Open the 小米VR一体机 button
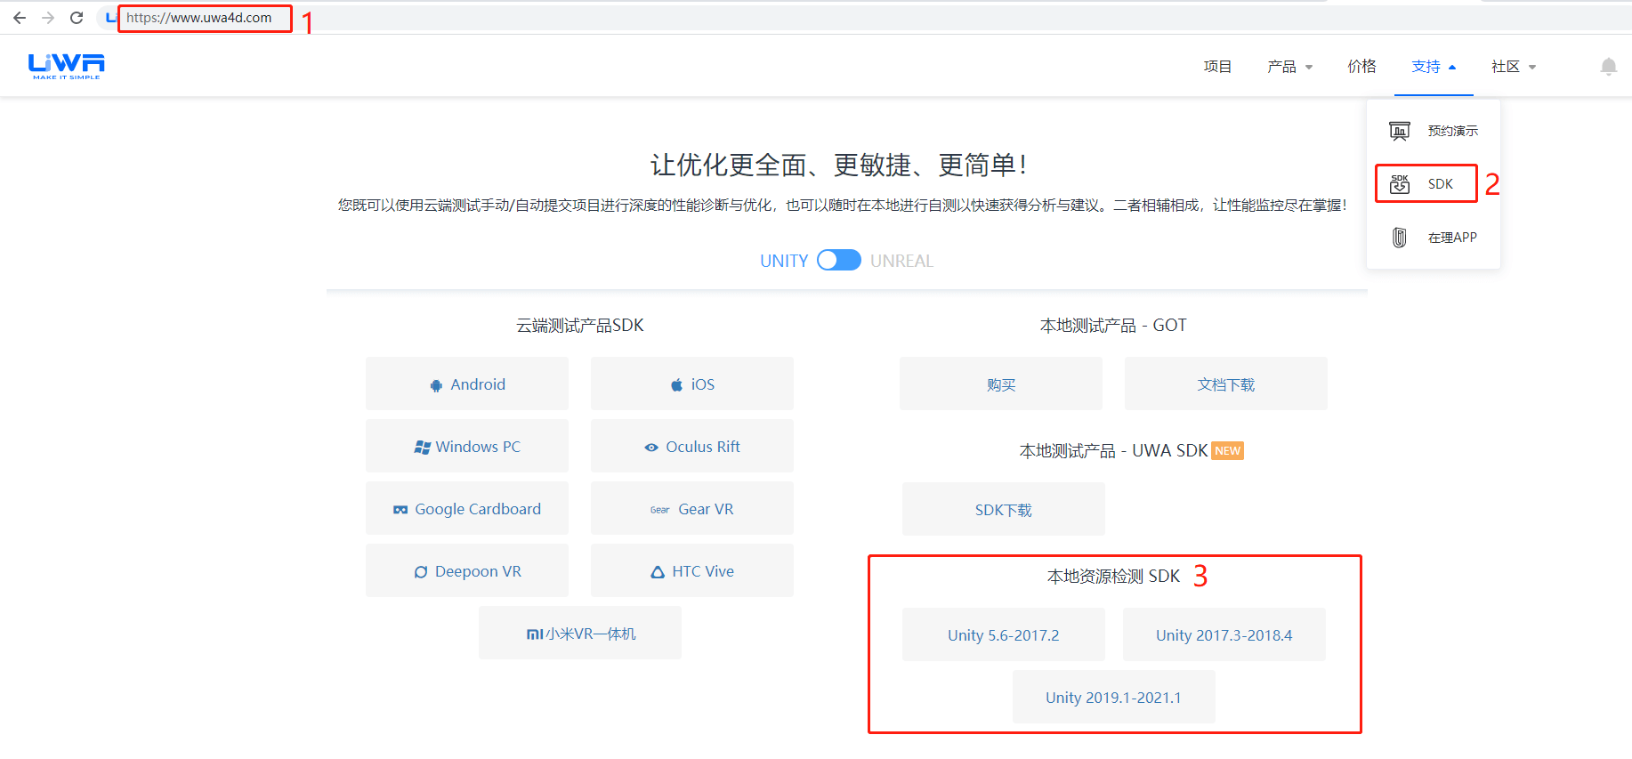This screenshot has width=1632, height=759. [x=580, y=633]
